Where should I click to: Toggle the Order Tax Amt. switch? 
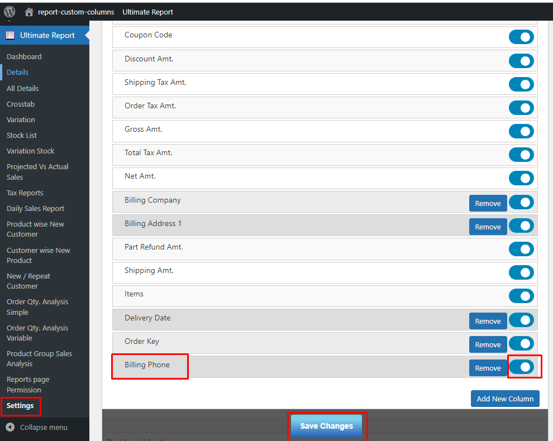[x=521, y=108]
